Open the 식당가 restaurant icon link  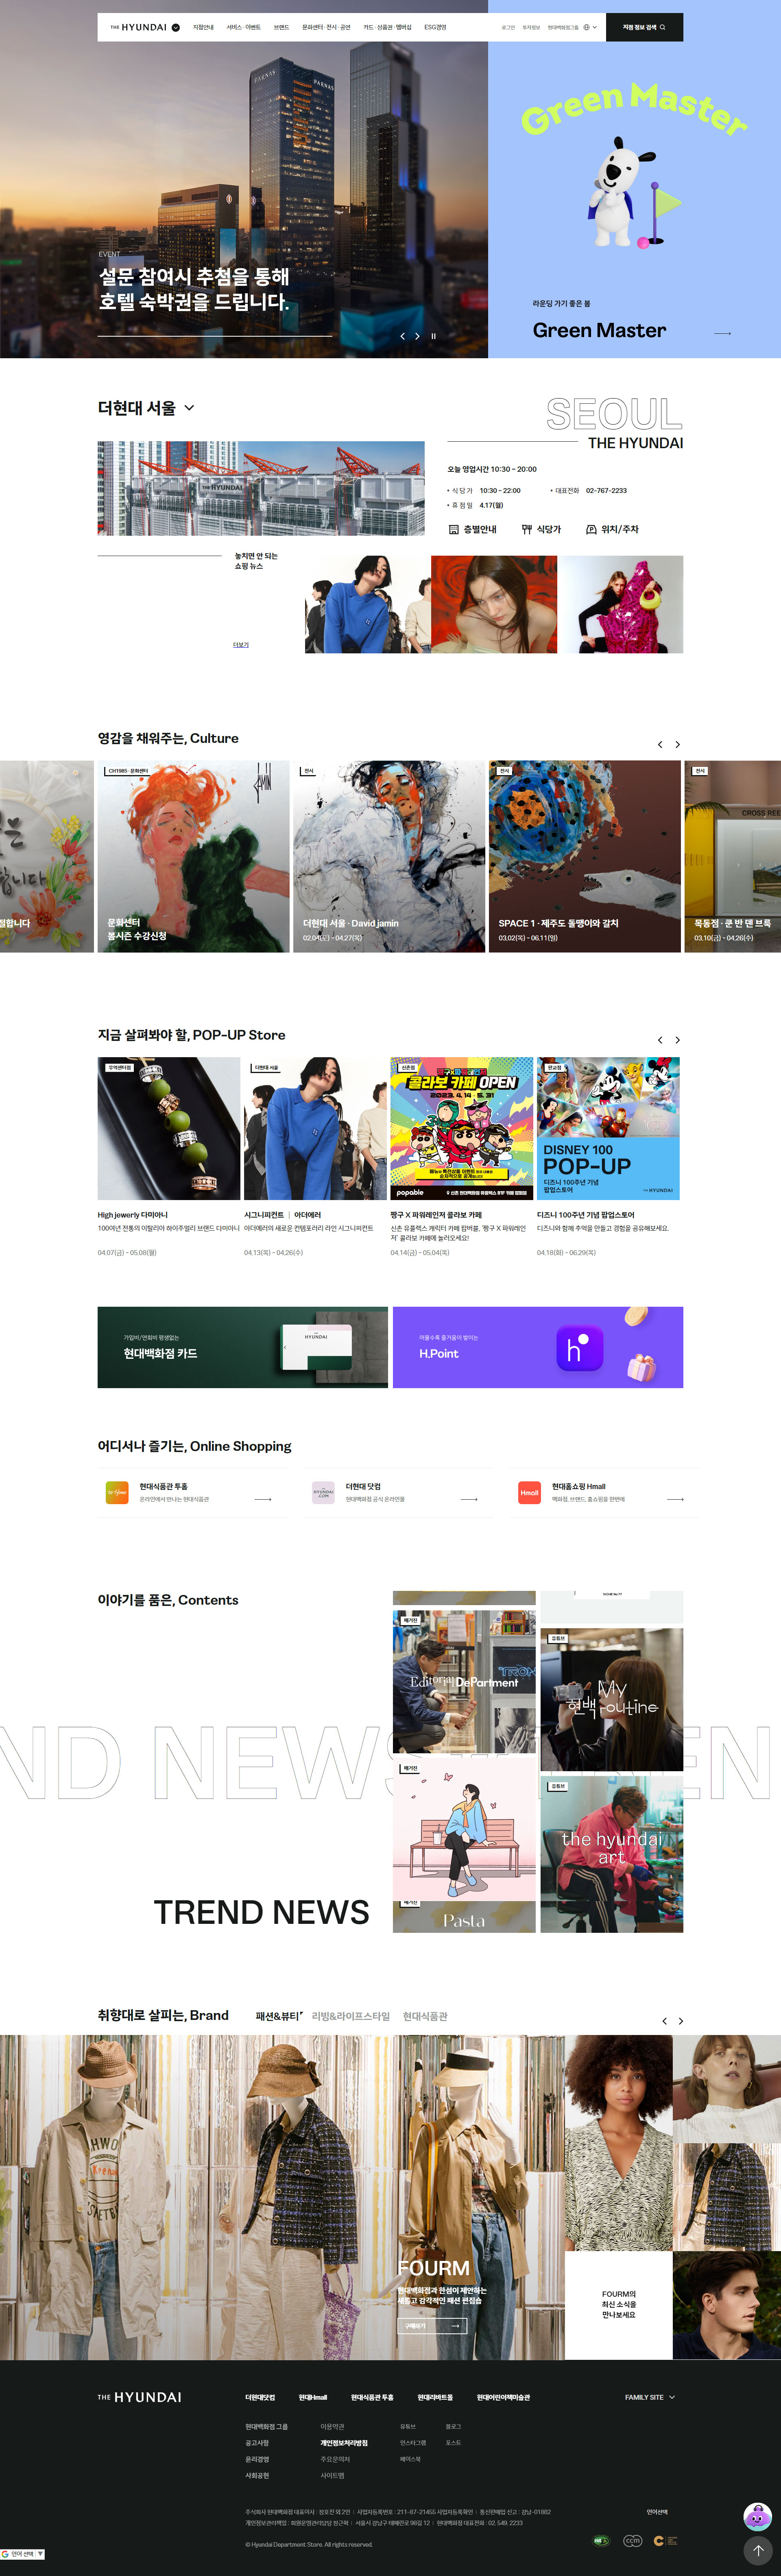coord(541,530)
